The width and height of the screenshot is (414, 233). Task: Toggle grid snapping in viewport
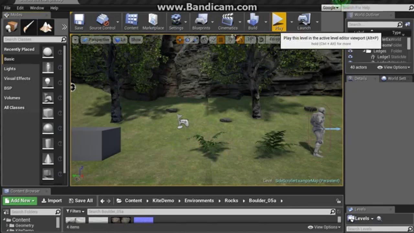click(x=221, y=40)
